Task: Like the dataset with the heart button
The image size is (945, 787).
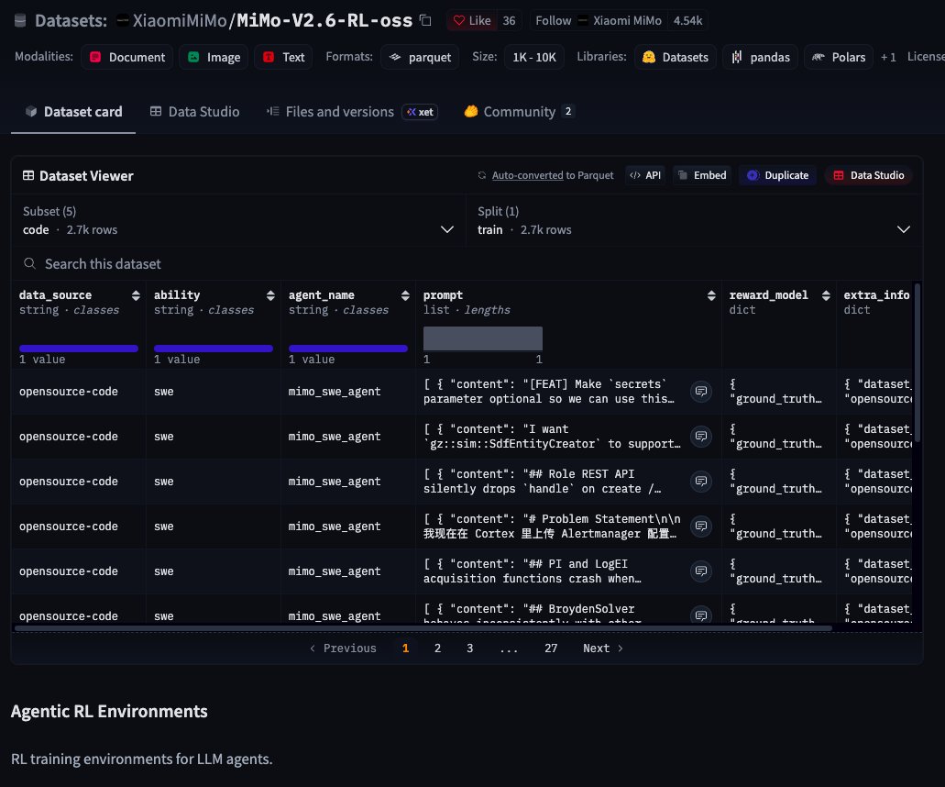Action: pos(472,20)
